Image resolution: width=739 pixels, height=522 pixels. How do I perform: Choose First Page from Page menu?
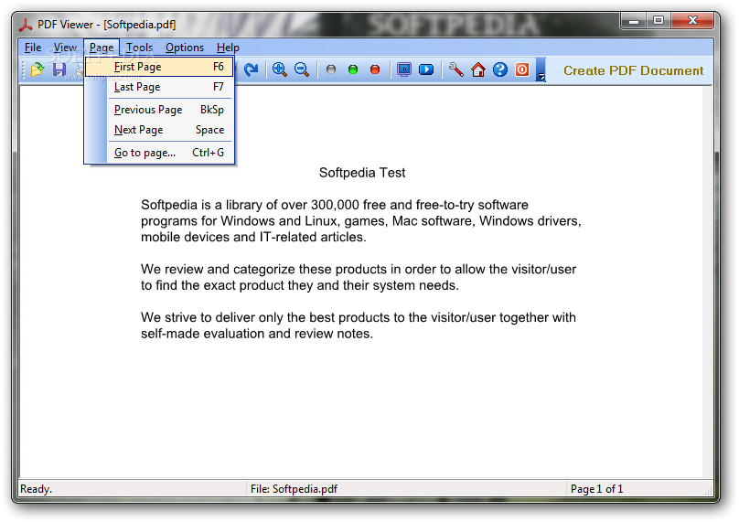[x=159, y=67]
